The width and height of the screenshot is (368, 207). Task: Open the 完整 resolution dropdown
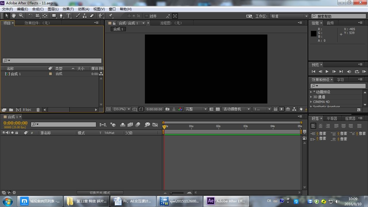[x=196, y=109]
